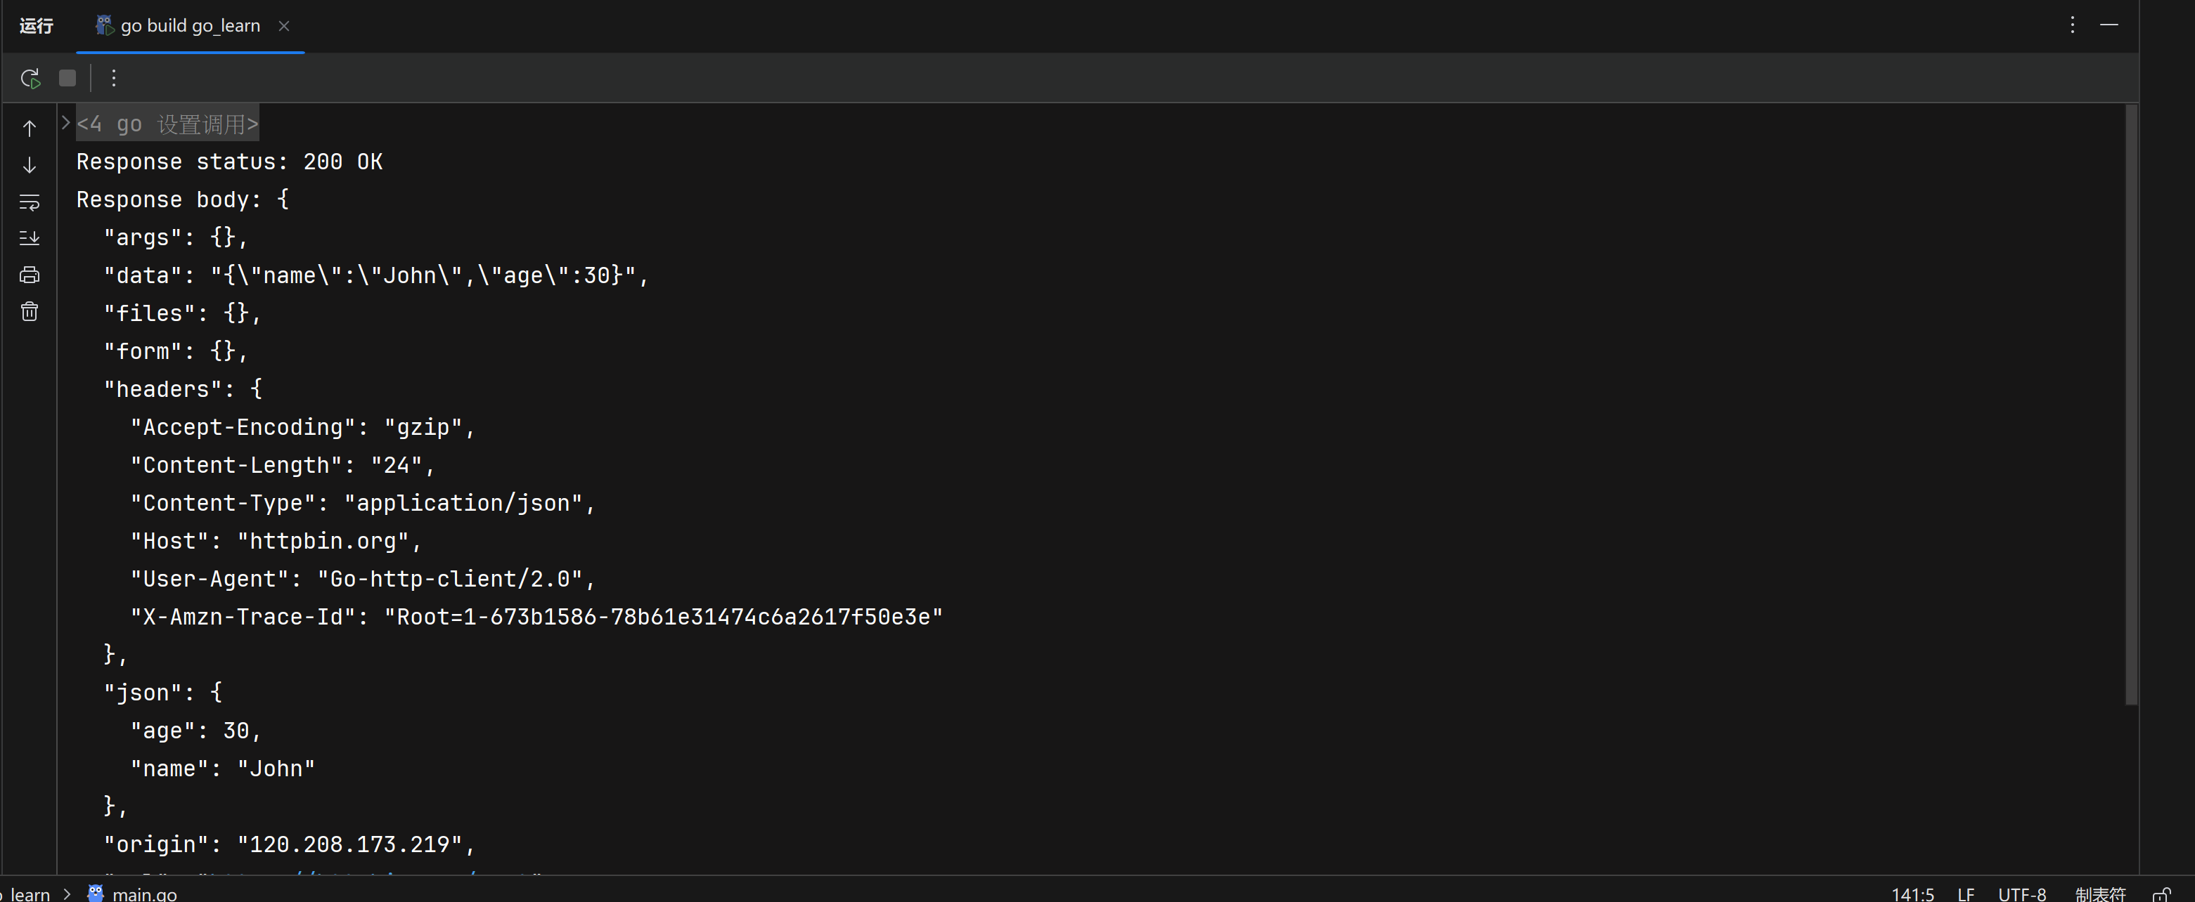
Task: Hide the run tool window with minimize dash
Action: [x=2109, y=25]
